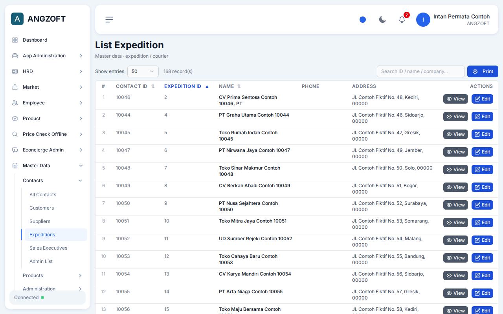Viewport: 503px width, 314px height.
Task: Expand the Products submenu chevron
Action: coord(80,276)
